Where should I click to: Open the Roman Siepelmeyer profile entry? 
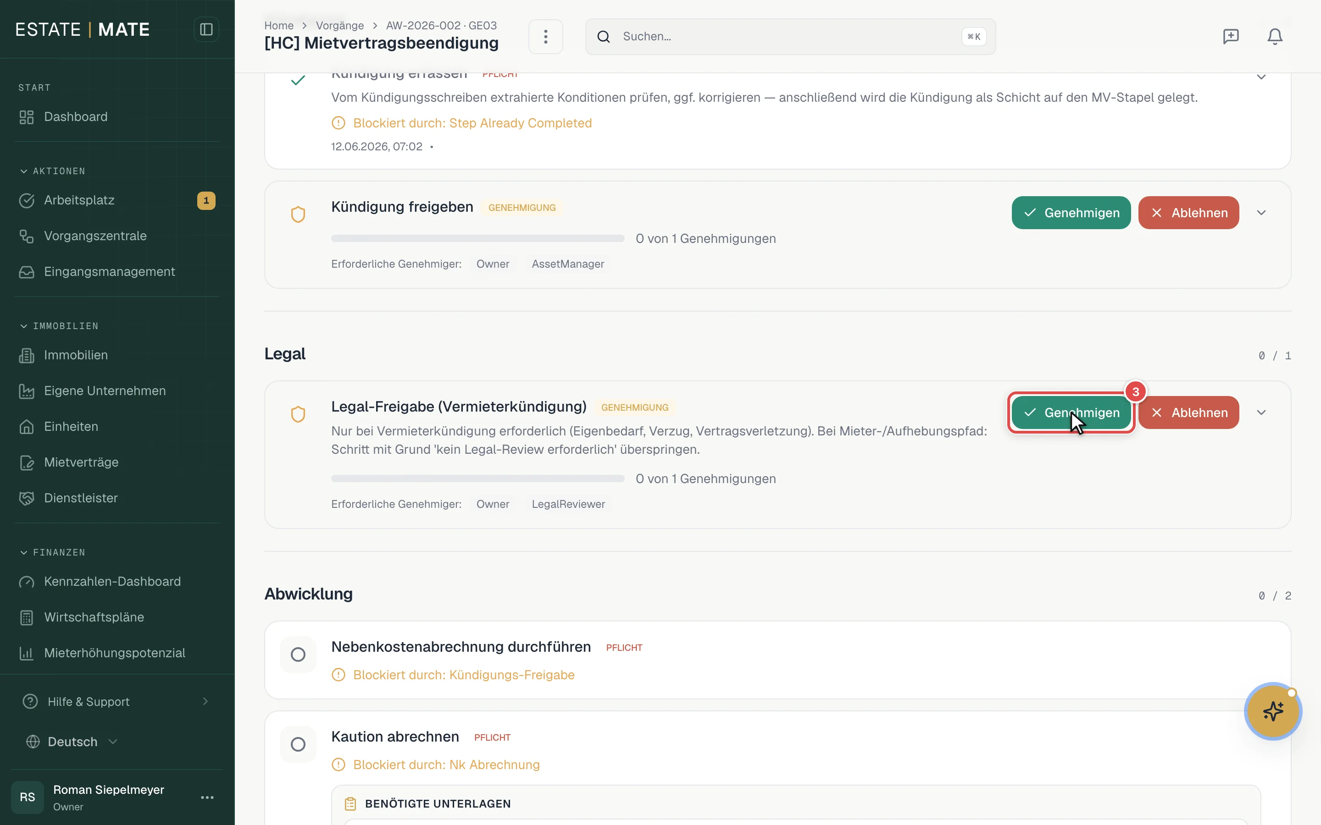click(117, 797)
